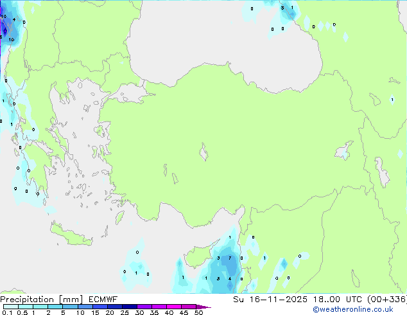Pick the 15–20 mm legend color swatch
This screenshot has height=315, width=407.
(x=100, y=307)
